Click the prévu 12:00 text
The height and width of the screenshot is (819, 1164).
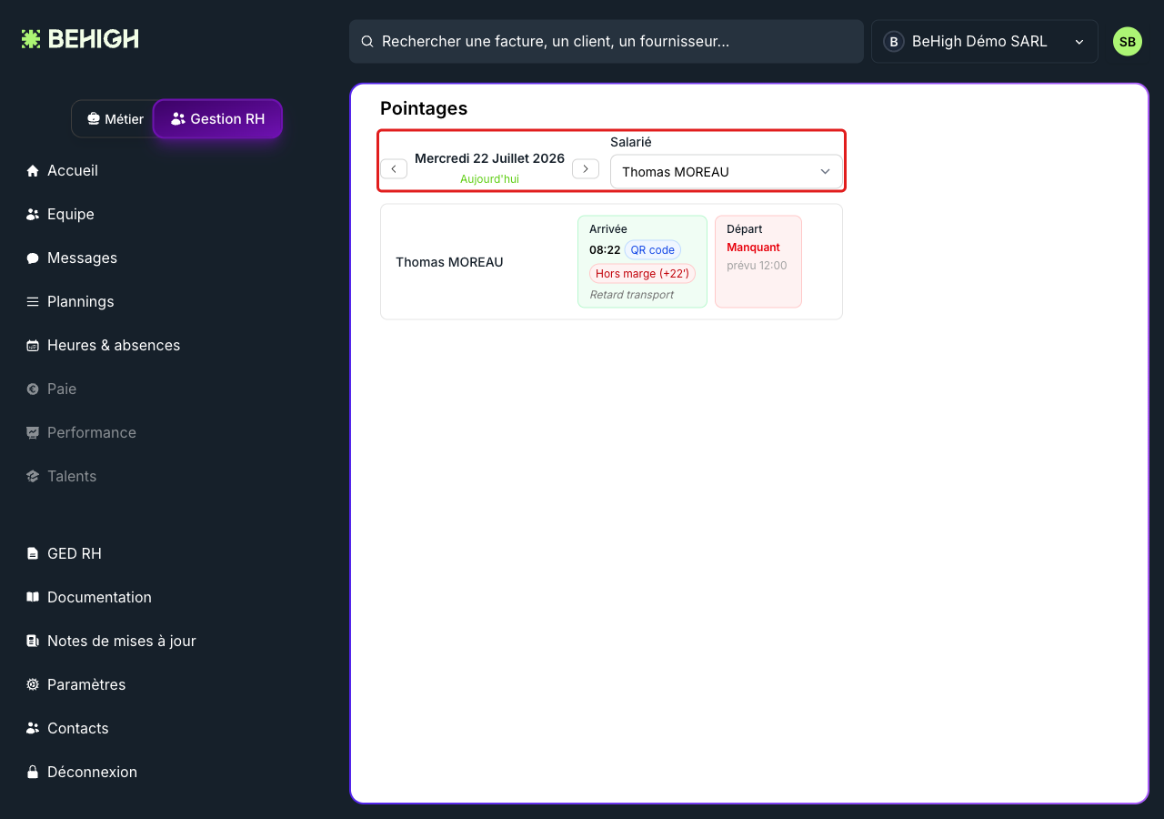click(757, 266)
